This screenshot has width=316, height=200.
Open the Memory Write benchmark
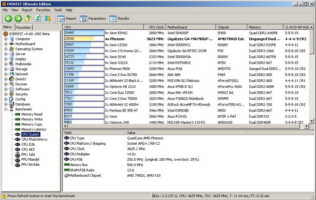(x=32, y=119)
